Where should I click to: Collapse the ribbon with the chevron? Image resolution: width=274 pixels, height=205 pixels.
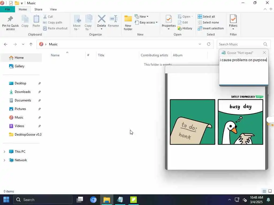265,9
